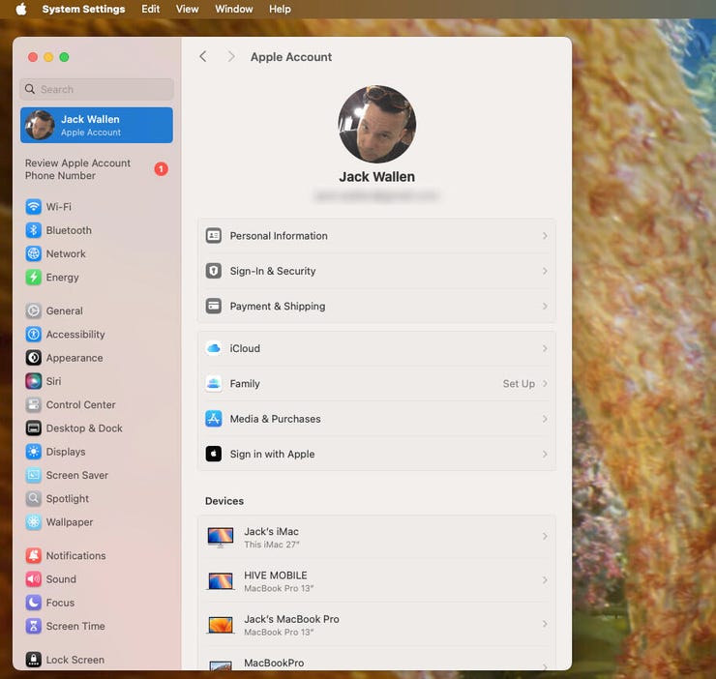This screenshot has height=679, width=716.
Task: Click the Search magnifier icon
Action: click(x=30, y=89)
